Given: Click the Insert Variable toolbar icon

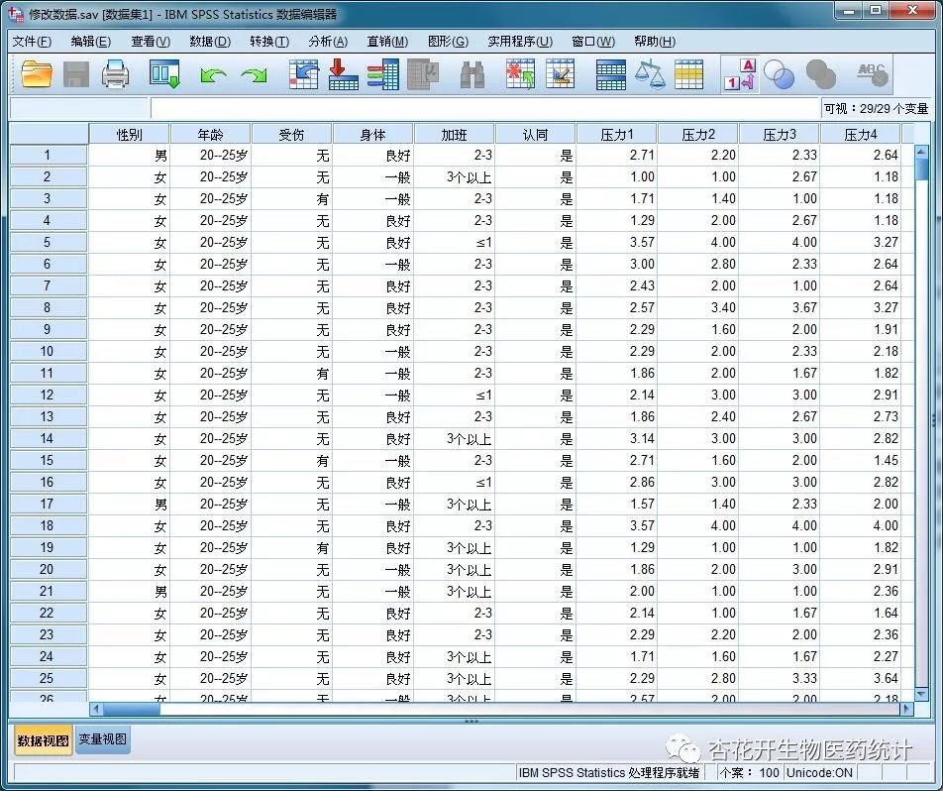Looking at the screenshot, I should point(562,74).
